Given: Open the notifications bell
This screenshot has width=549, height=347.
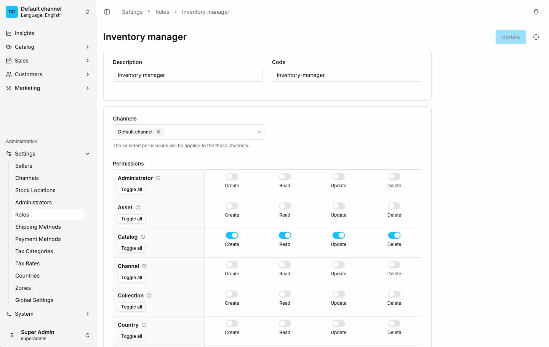Looking at the screenshot, I should (536, 12).
